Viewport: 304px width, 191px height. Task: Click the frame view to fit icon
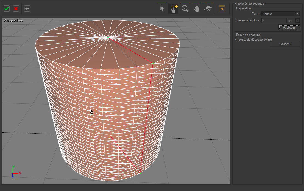click(x=222, y=9)
